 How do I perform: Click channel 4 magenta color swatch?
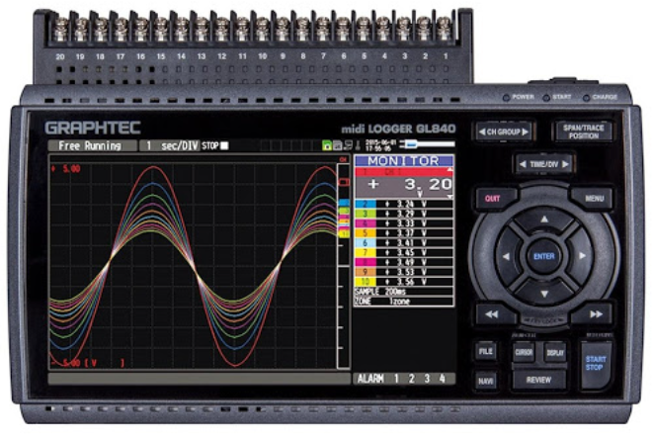coord(366,223)
